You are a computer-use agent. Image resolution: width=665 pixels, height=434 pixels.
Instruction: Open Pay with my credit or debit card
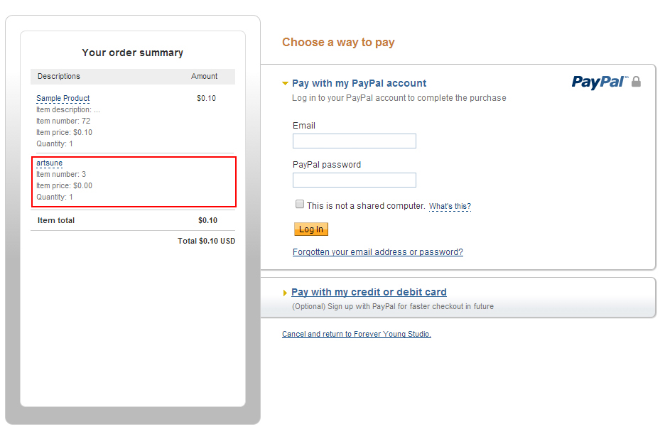click(x=369, y=292)
